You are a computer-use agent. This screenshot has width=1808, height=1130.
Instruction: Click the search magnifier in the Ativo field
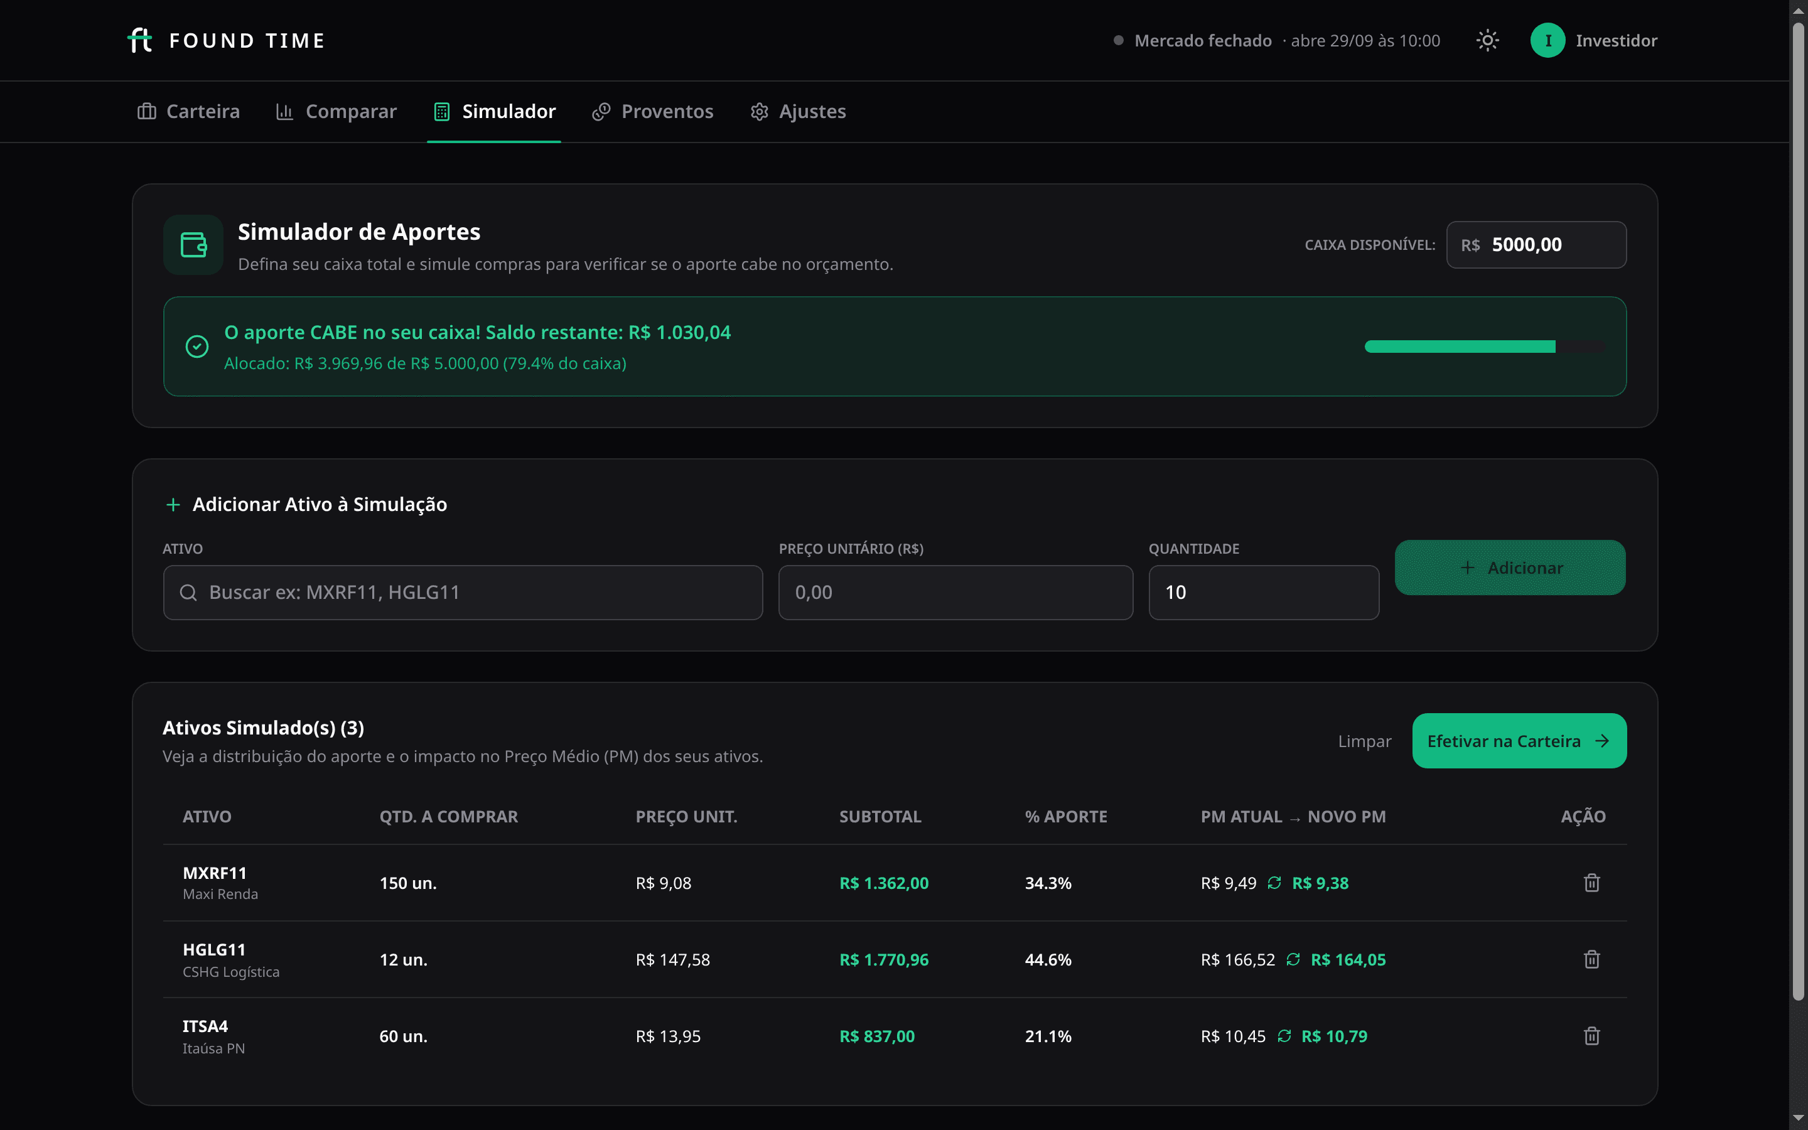(x=188, y=593)
